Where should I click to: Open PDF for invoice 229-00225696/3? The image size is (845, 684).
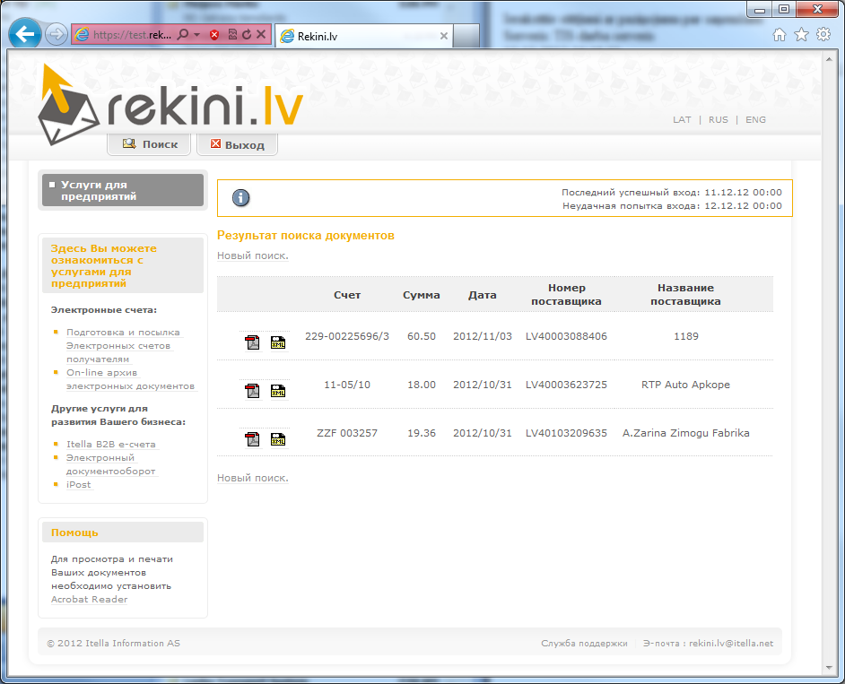(x=253, y=342)
